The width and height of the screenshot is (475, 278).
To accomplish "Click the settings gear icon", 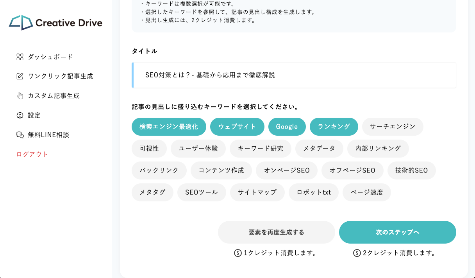I will pyautogui.click(x=20, y=115).
